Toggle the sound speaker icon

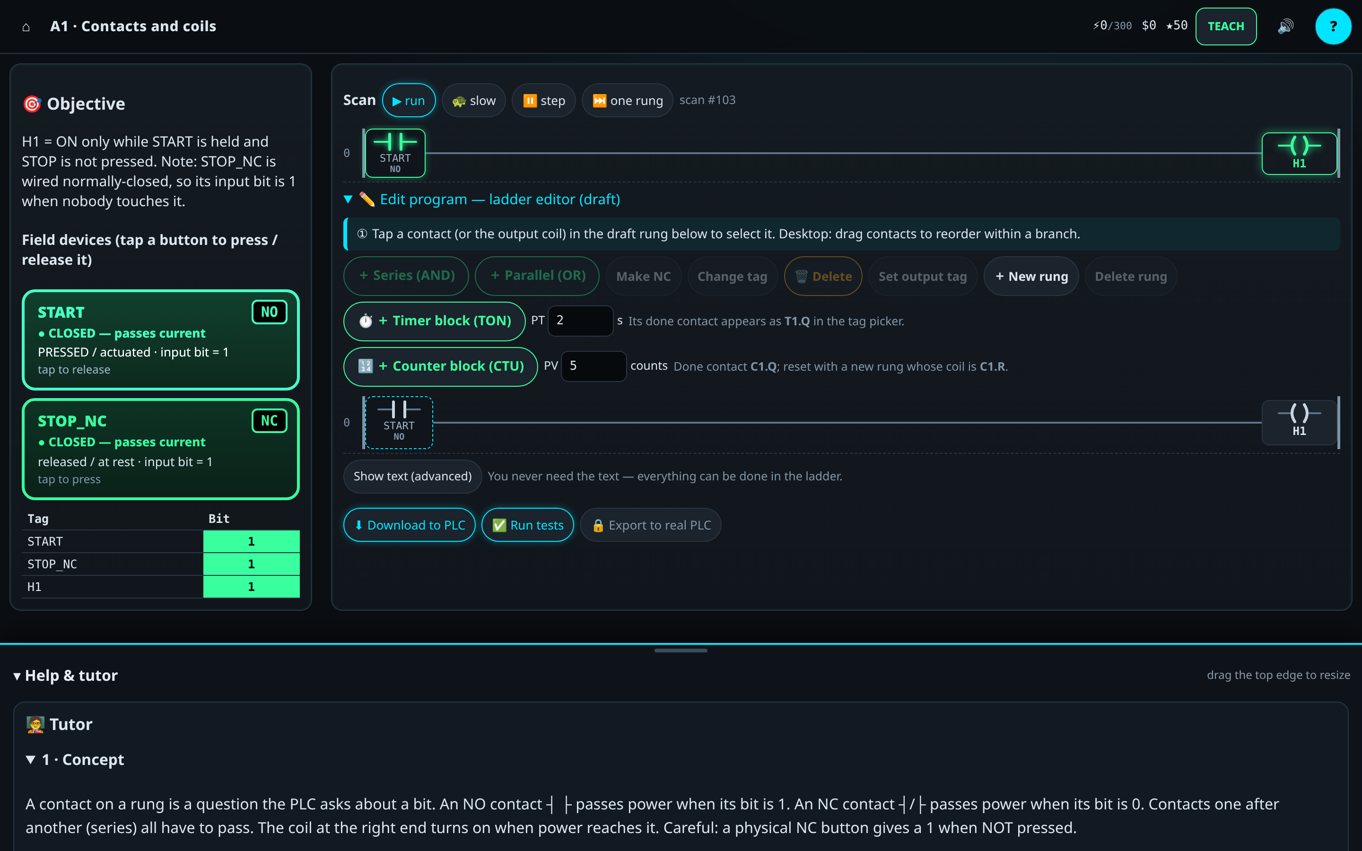pos(1285,26)
